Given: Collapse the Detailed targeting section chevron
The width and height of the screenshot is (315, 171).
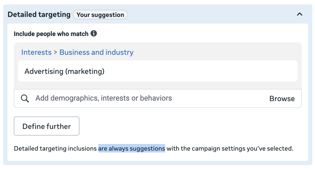Looking at the screenshot, I should 299,14.
